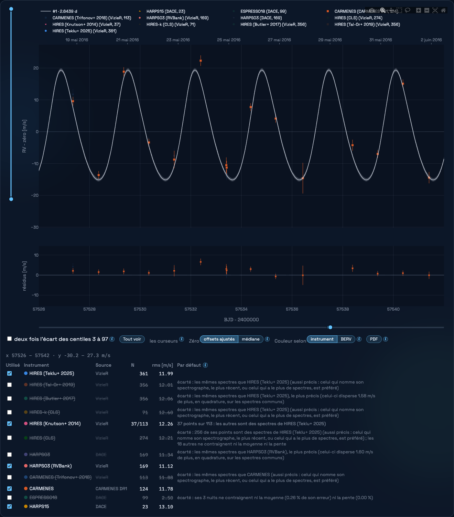The width and height of the screenshot is (454, 517).
Task: Click the bottom handle of vertical slider
Action: pos(11,199)
